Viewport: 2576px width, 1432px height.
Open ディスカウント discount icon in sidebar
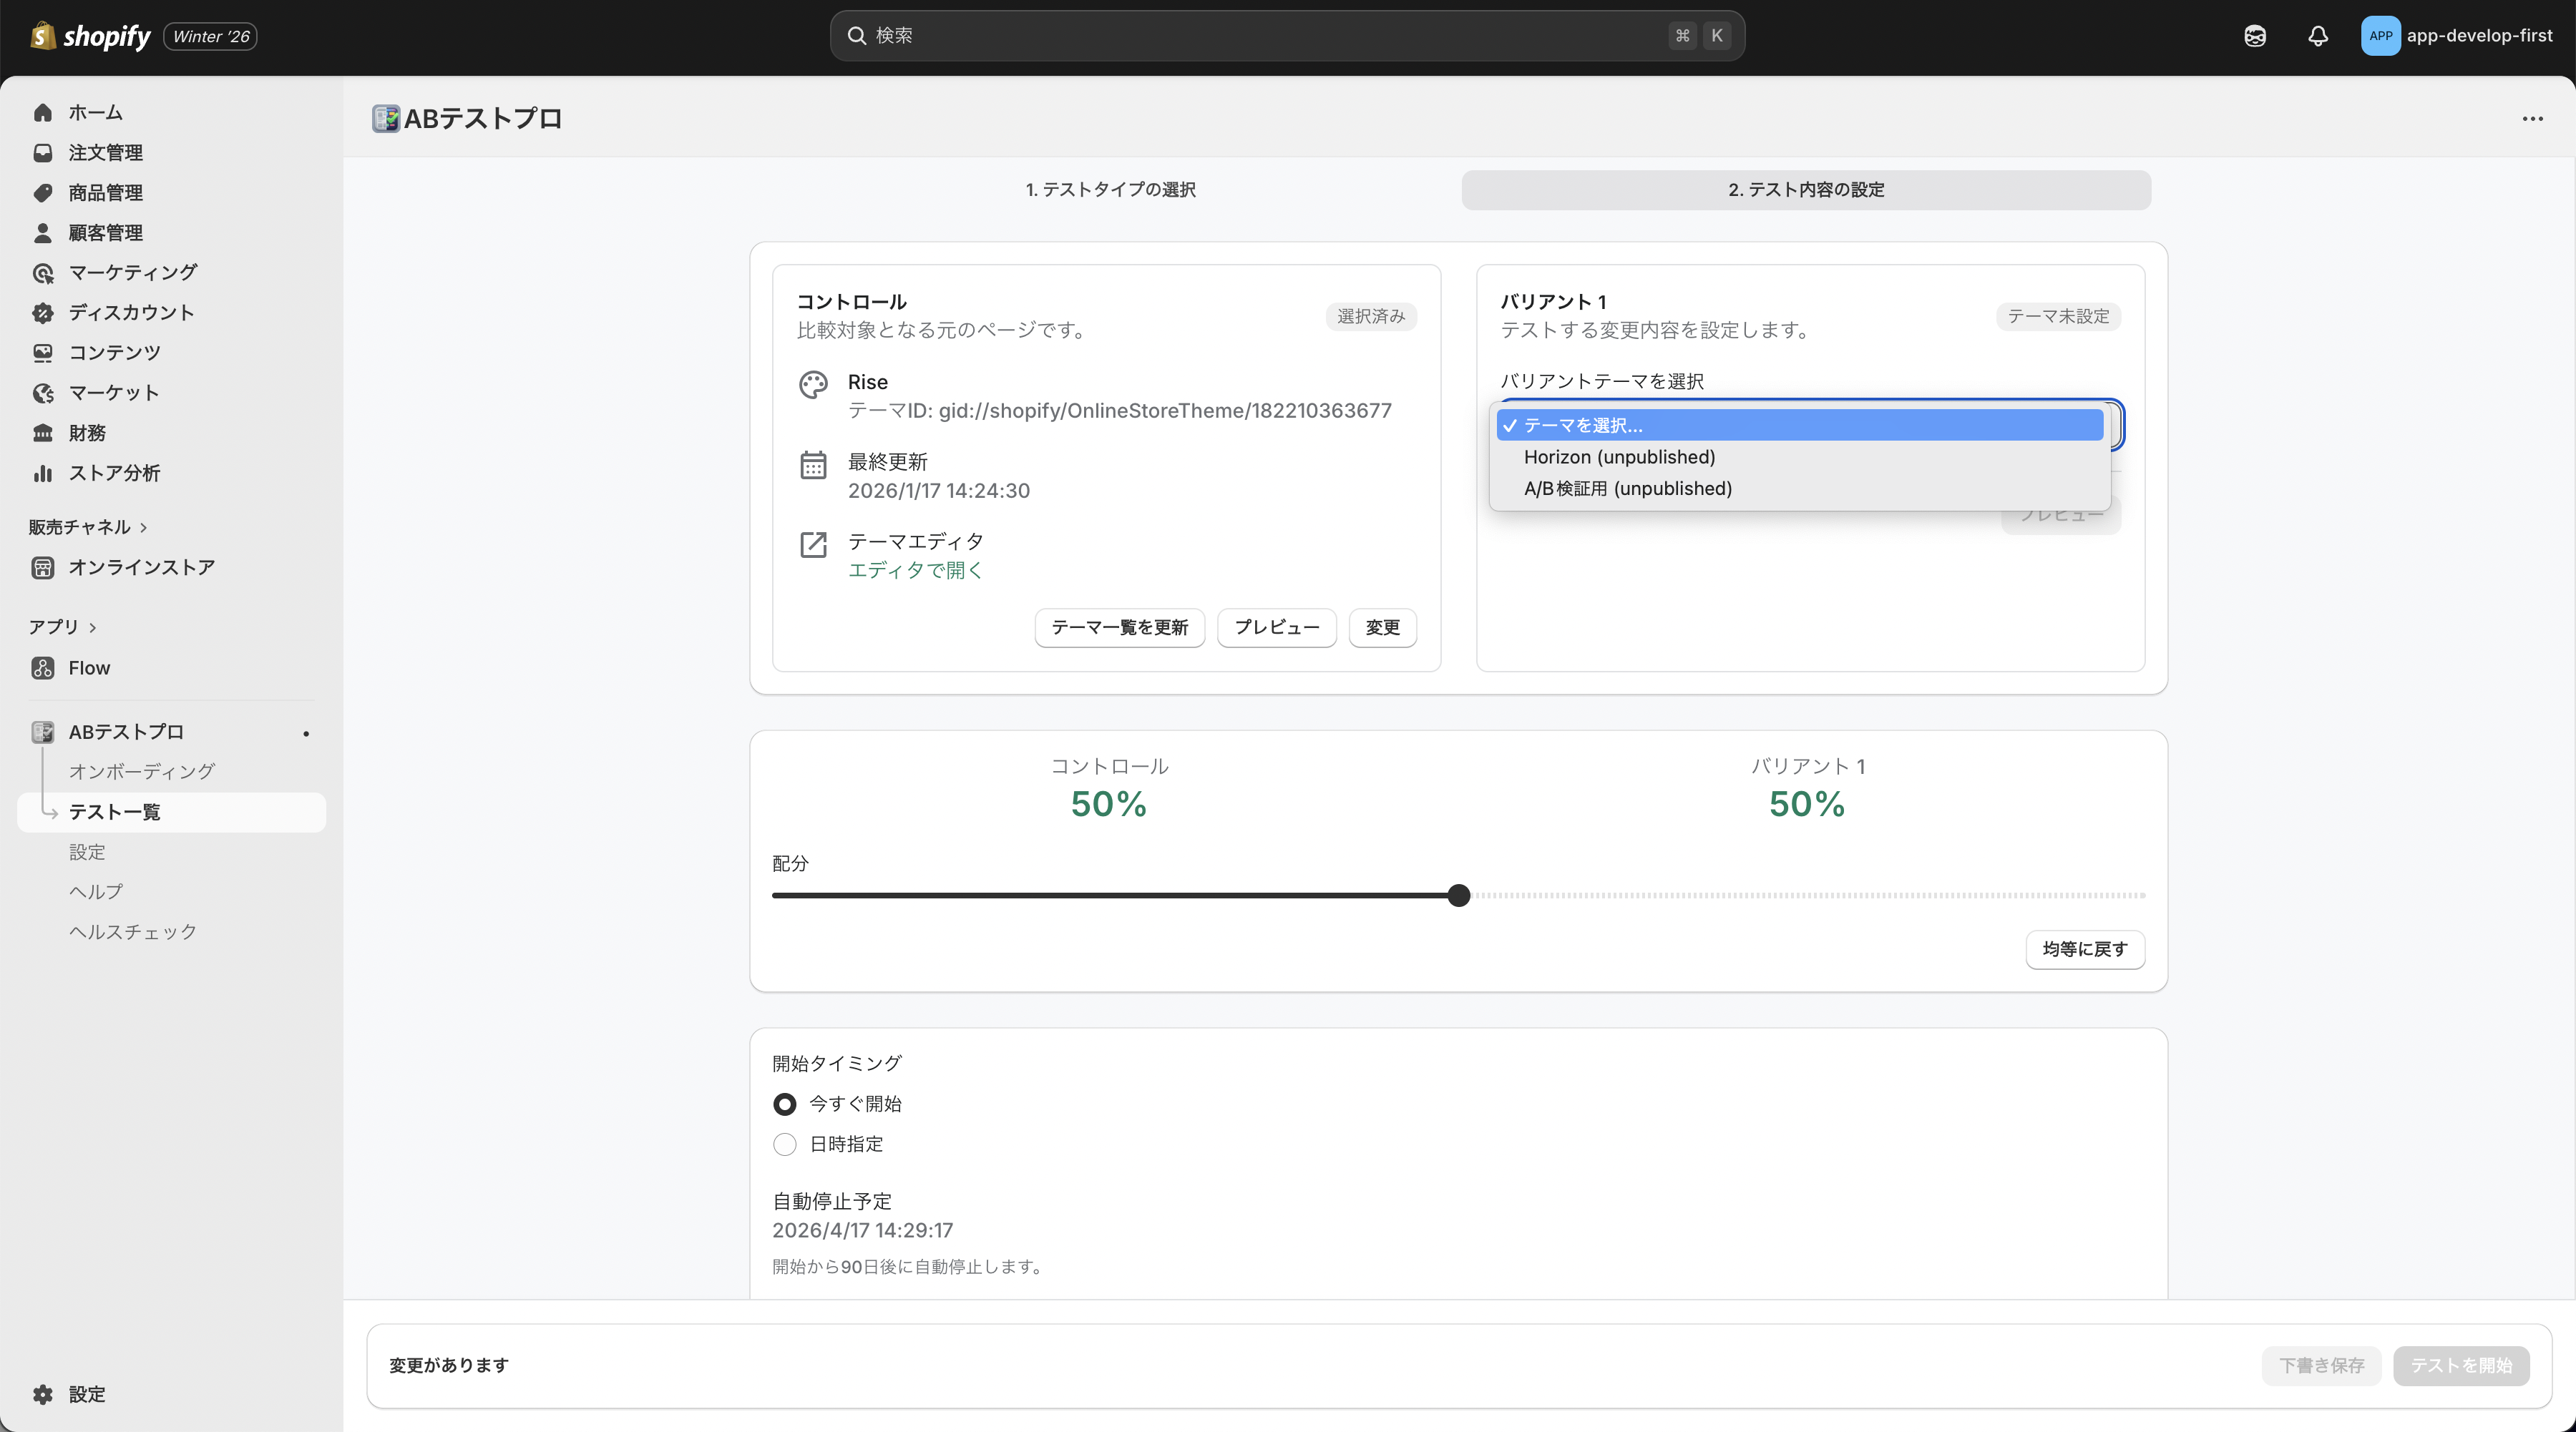(x=43, y=313)
